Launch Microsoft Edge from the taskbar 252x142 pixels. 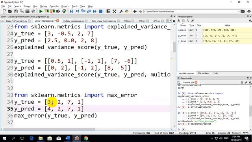pyautogui.click(x=31, y=138)
